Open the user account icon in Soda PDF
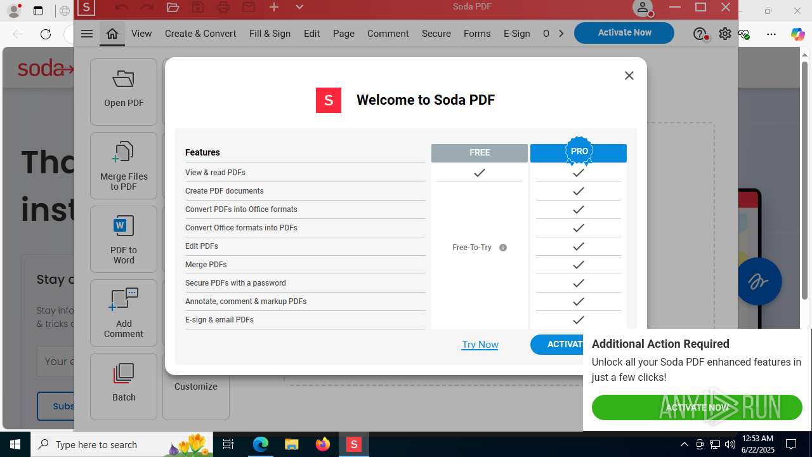This screenshot has height=457, width=812. click(643, 8)
